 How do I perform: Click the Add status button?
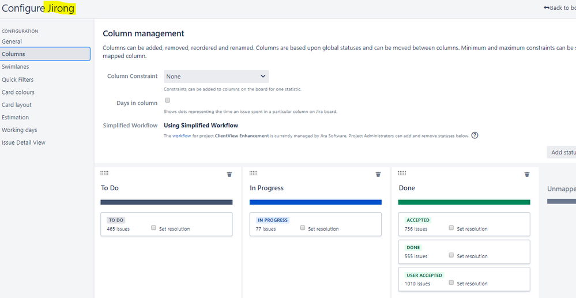(x=562, y=152)
